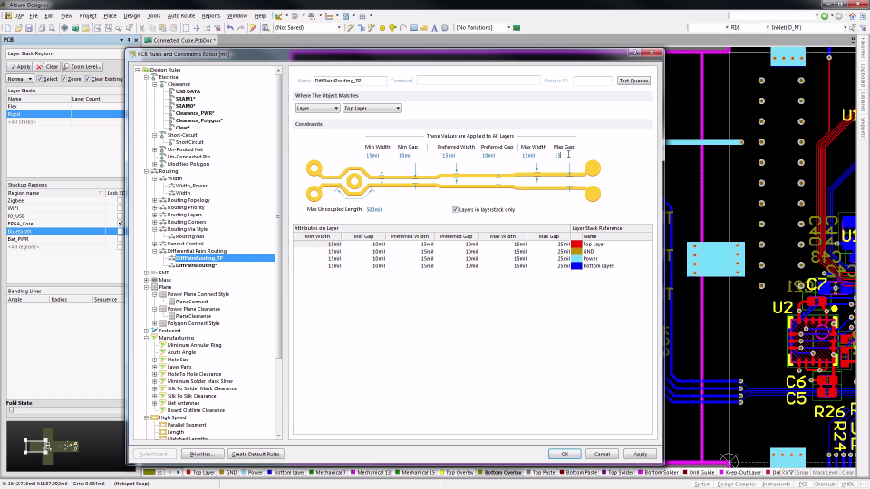Image resolution: width=870 pixels, height=489 pixels.
Task: Click the Print Preview toolbar icon
Action: pos(53,28)
